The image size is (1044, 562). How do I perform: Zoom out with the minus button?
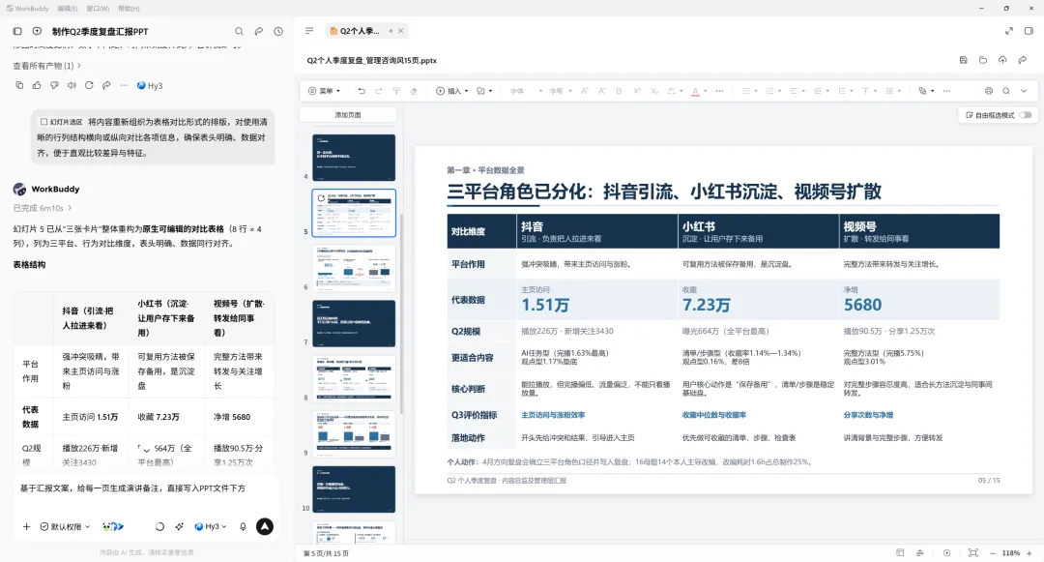click(993, 553)
